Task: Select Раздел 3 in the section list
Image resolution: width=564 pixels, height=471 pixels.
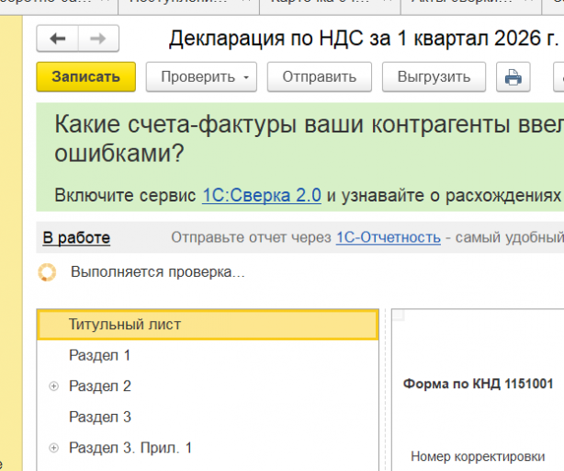Action: click(208, 417)
